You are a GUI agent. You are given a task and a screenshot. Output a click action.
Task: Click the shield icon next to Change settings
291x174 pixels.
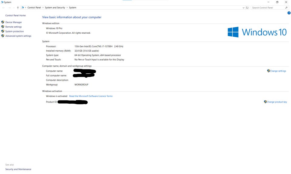point(268,71)
